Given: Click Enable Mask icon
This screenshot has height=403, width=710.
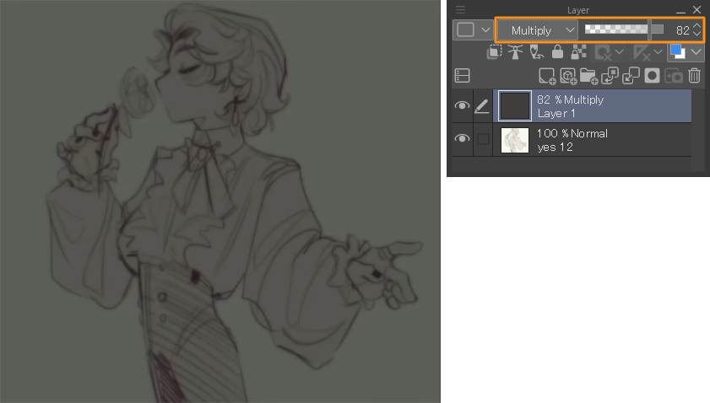Looking at the screenshot, I should [603, 52].
